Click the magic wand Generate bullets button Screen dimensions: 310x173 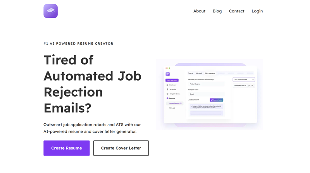coord(217,100)
